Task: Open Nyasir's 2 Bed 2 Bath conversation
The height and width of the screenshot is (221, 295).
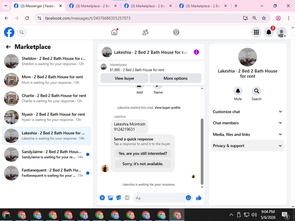Action: pyautogui.click(x=47, y=117)
